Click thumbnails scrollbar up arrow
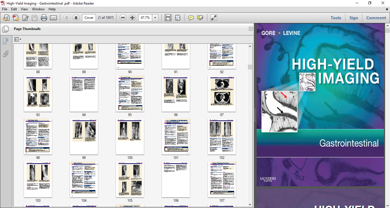This screenshot has height=208, width=390. pos(250,46)
